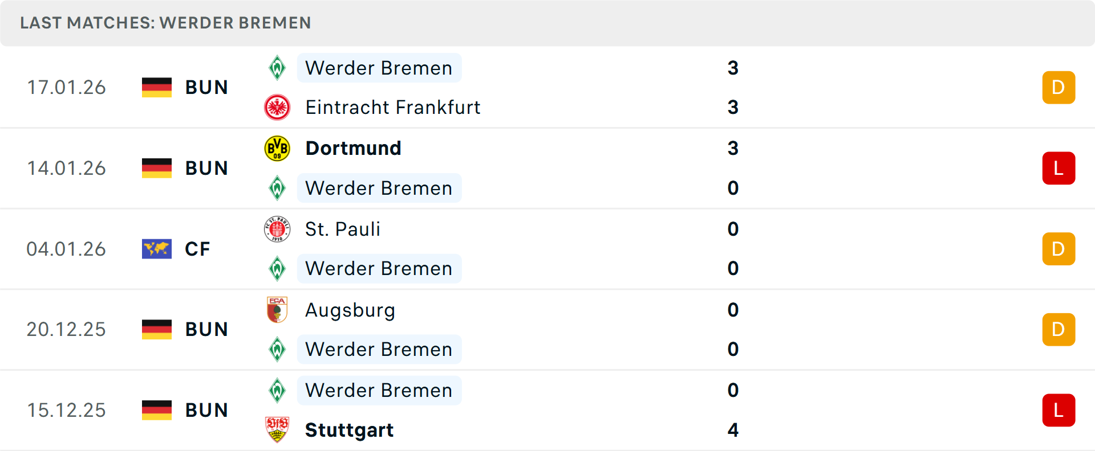Open the Eintracht Frankfurt team link

392,107
